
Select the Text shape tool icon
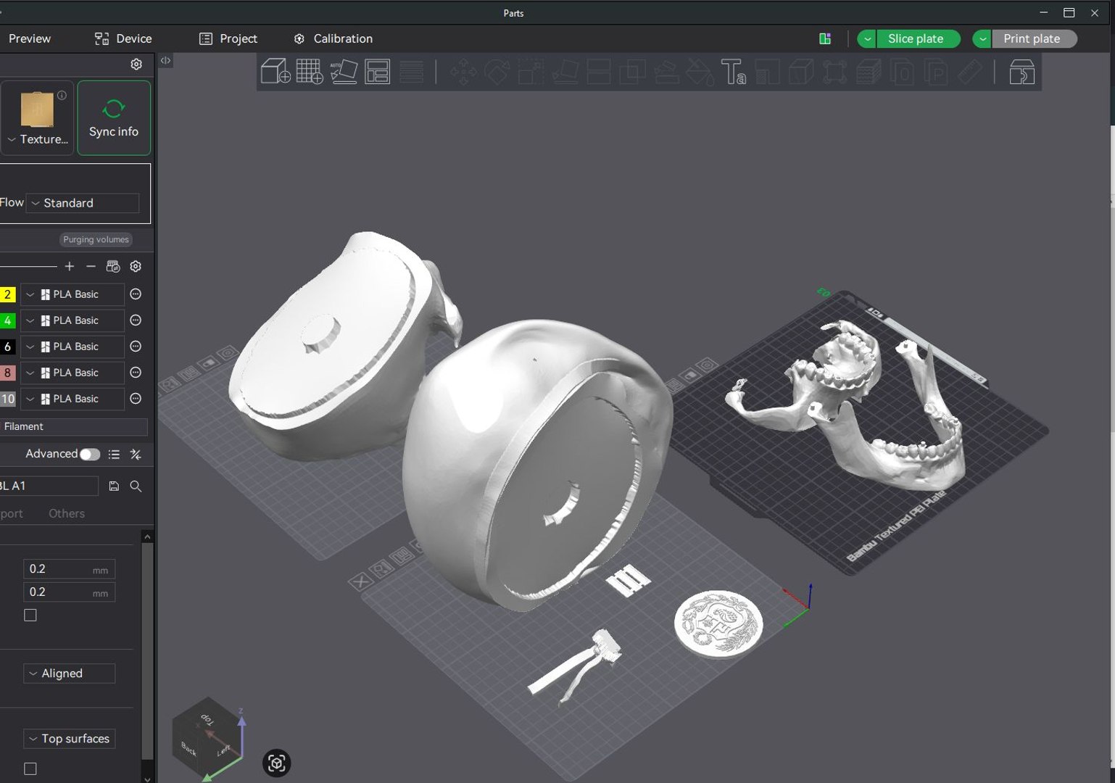pyautogui.click(x=733, y=72)
